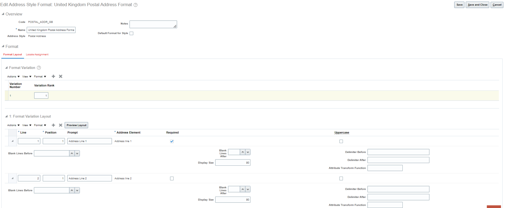Open View menu in Variation Layout
The image size is (505, 208).
(x=27, y=125)
